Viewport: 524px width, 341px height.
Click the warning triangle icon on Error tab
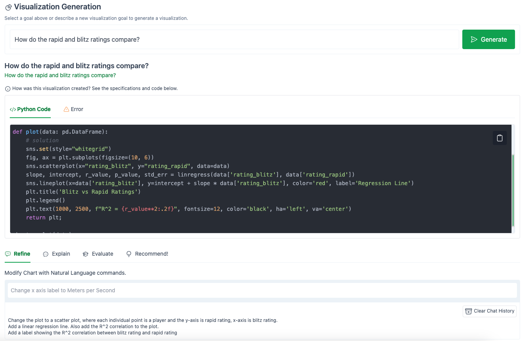(x=66, y=109)
